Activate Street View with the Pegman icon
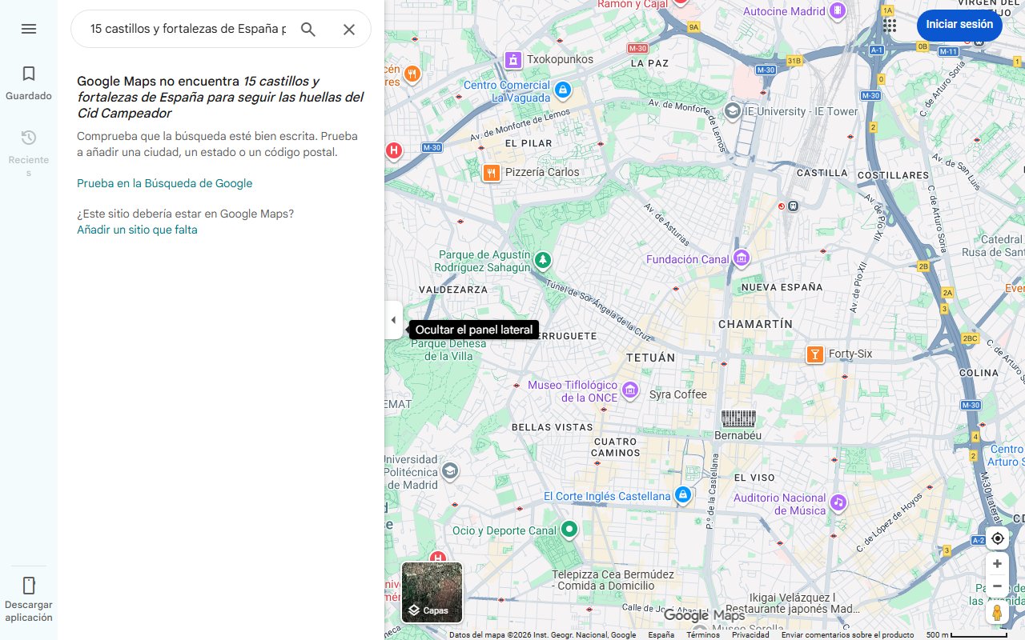This screenshot has width=1025, height=640. 997,612
